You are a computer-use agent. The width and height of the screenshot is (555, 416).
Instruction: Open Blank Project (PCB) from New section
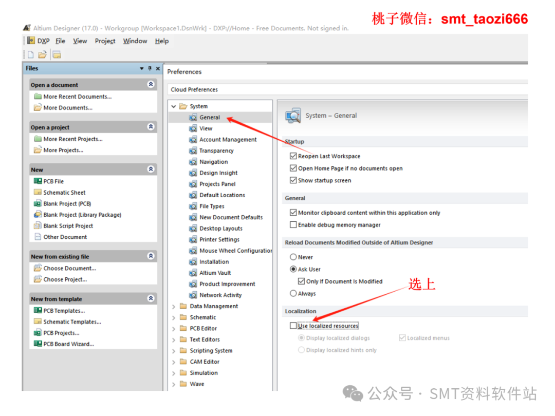37,203
